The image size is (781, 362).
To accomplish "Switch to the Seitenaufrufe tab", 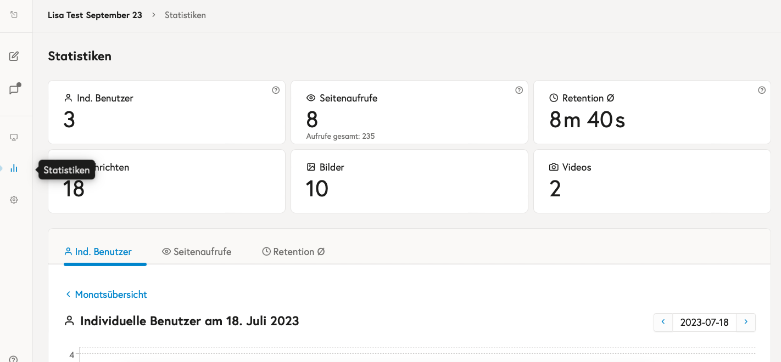I will coord(197,252).
